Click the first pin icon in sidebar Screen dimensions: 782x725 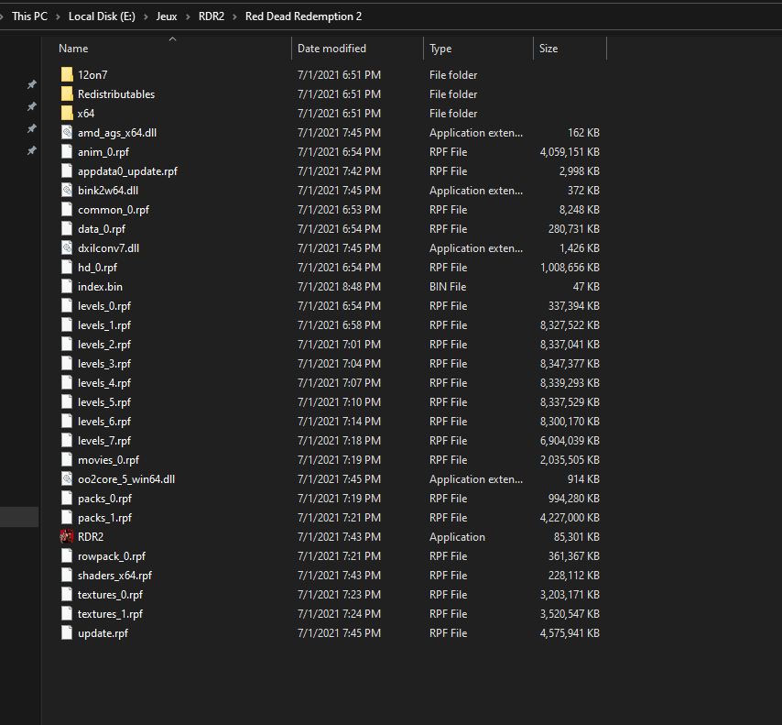[x=31, y=84]
